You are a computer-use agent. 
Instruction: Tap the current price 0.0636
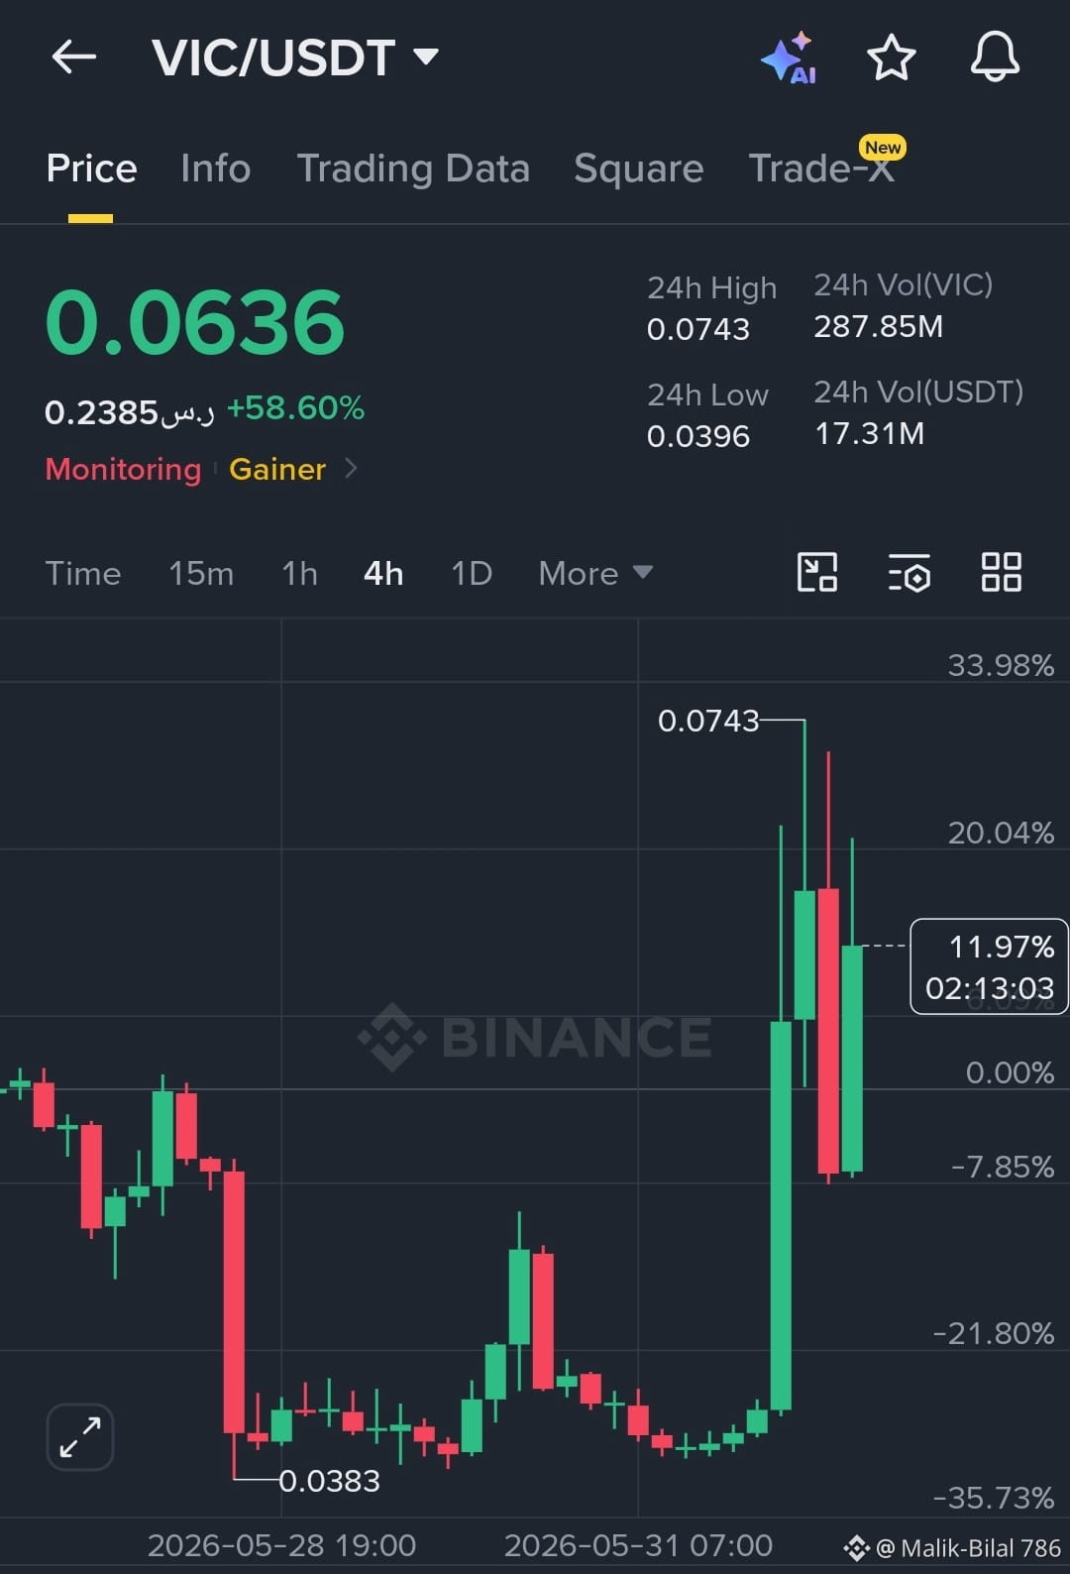pos(195,322)
